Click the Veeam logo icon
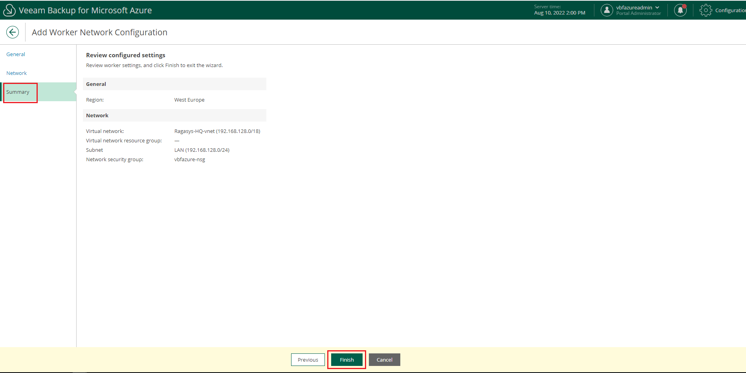The height and width of the screenshot is (373, 746). click(x=9, y=10)
